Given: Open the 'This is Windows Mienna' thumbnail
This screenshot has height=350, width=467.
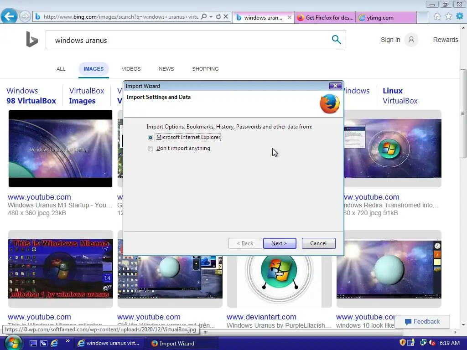Looking at the screenshot, I should 61,268.
